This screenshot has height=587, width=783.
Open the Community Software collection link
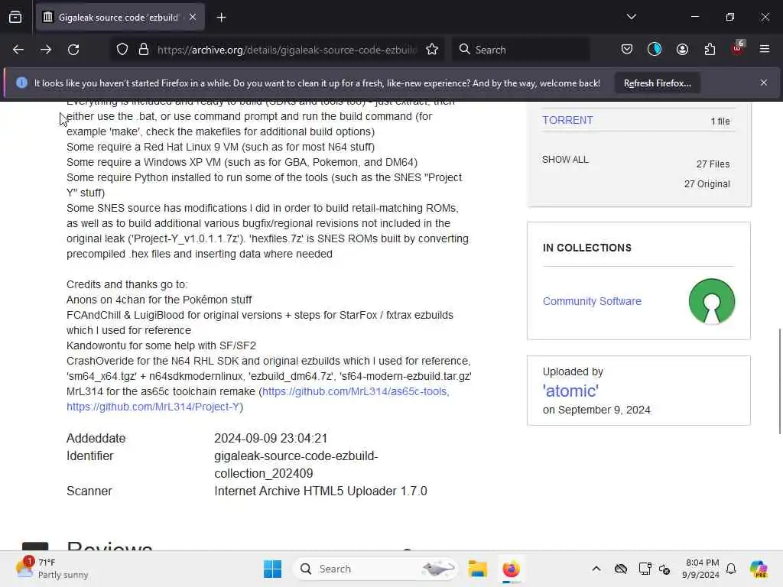592,301
